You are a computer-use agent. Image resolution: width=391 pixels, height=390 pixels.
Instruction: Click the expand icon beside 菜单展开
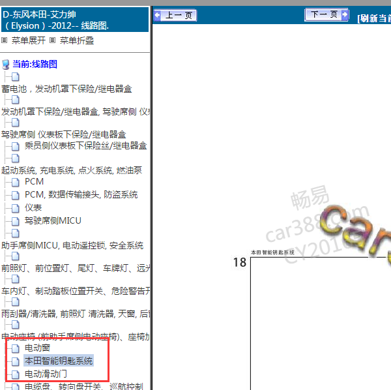click(x=5, y=40)
